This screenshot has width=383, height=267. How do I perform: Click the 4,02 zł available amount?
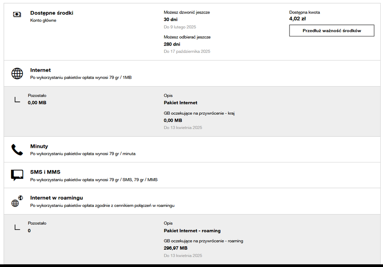pyautogui.click(x=298, y=18)
